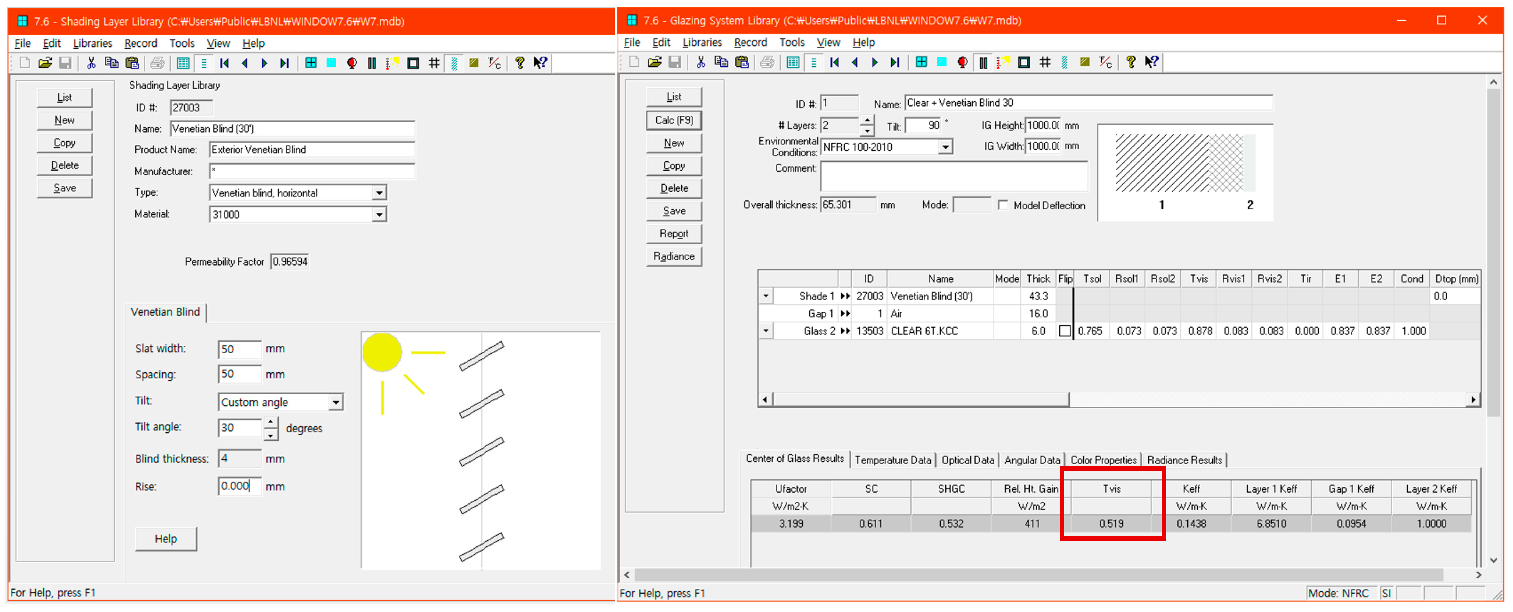1513x612 pixels.
Task: Toggle F/C units icon in right toolbar
Action: click(1106, 62)
